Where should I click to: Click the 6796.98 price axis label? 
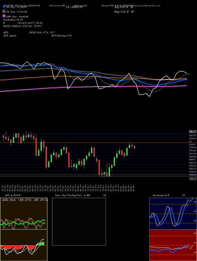(193, 148)
